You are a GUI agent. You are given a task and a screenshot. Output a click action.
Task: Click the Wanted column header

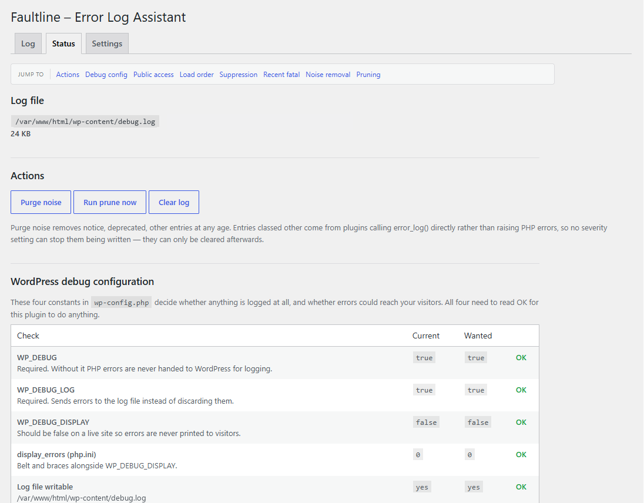pyautogui.click(x=478, y=336)
